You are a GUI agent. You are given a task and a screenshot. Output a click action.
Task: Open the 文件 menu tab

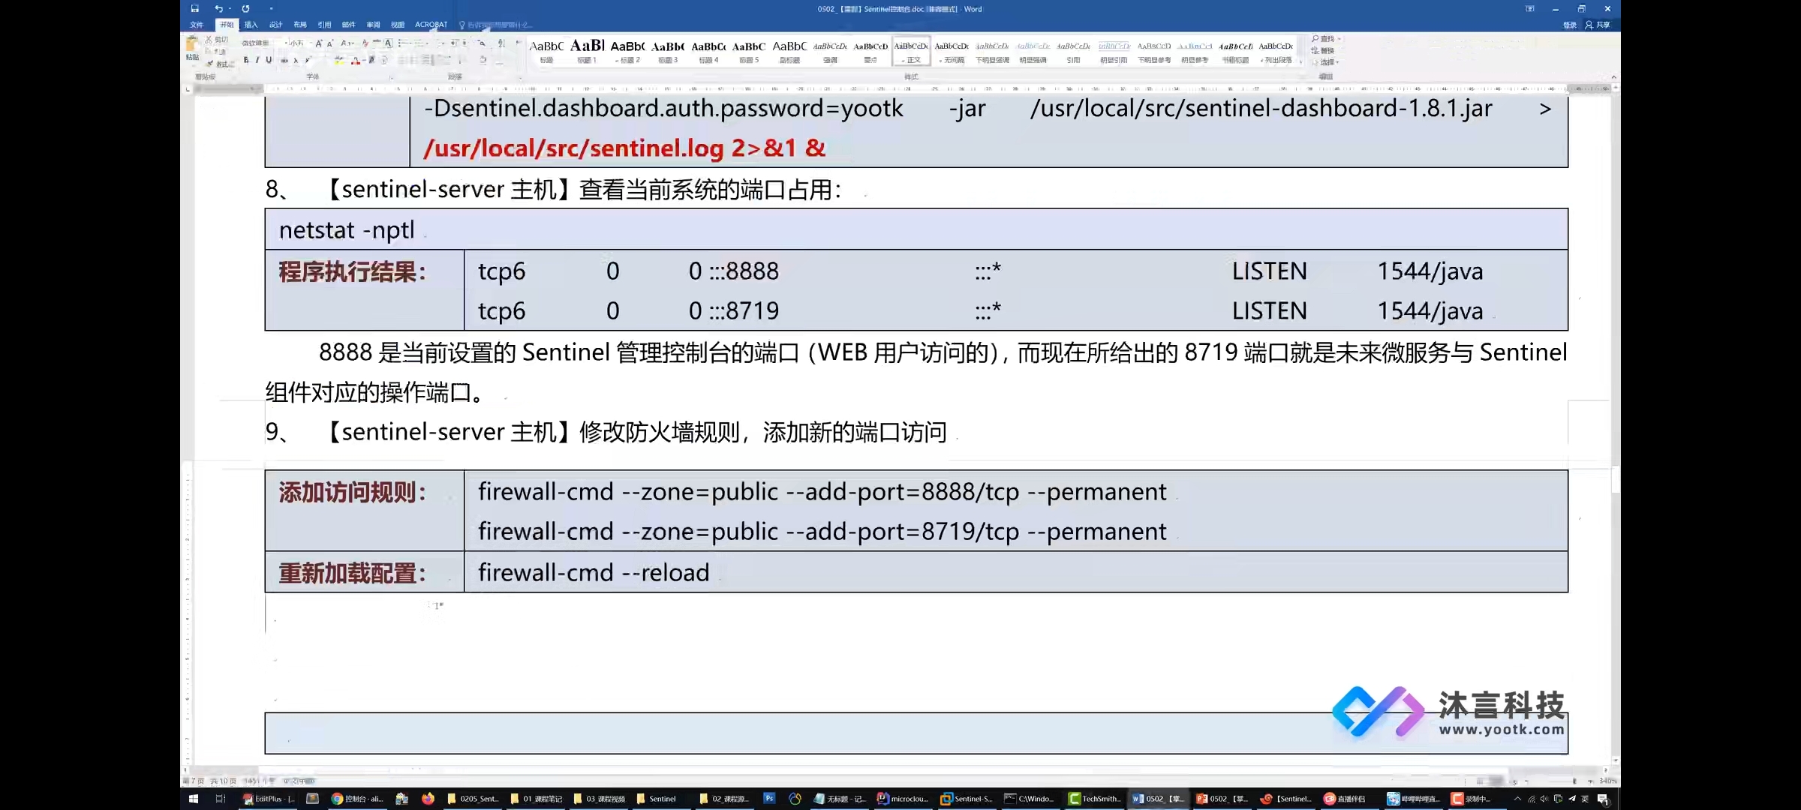[x=197, y=25]
